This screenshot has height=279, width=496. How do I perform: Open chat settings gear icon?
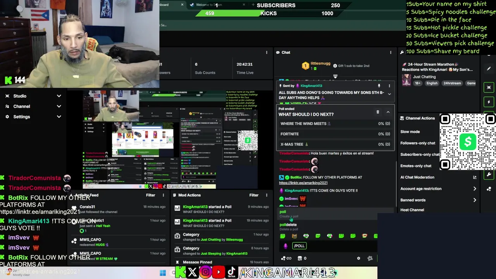coord(358,258)
